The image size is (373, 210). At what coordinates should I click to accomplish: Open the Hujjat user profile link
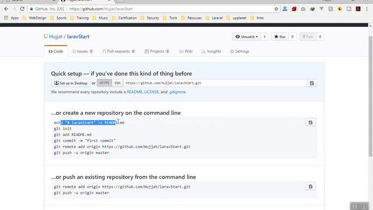point(56,36)
